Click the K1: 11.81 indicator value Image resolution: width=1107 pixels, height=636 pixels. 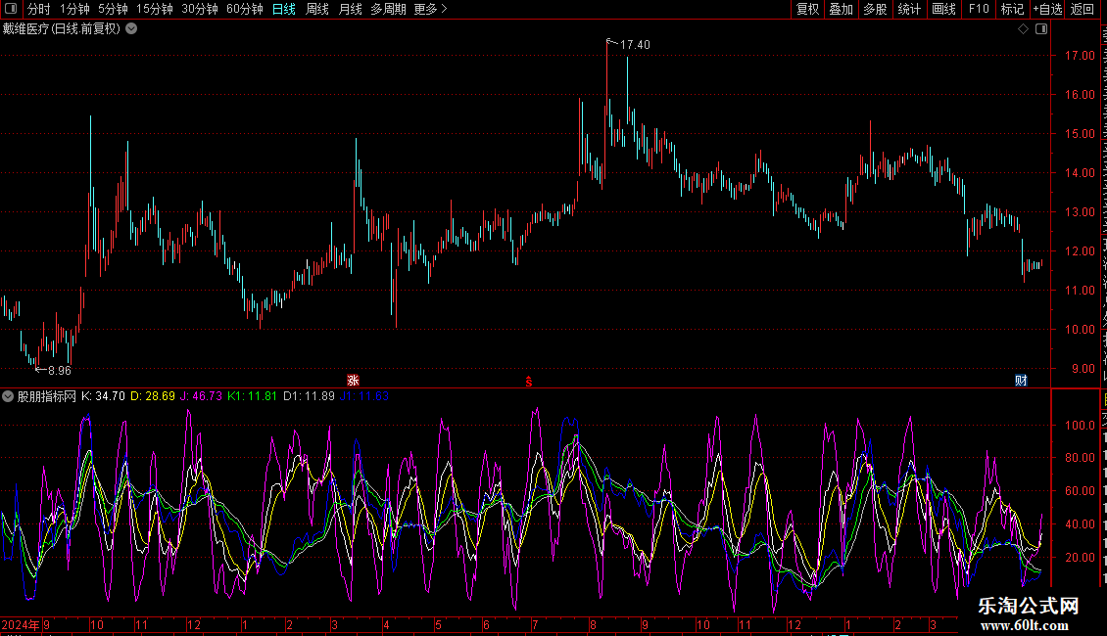[252, 396]
